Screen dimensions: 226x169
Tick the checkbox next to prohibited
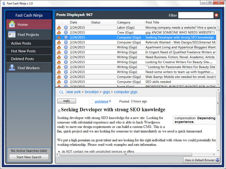coord(91,101)
